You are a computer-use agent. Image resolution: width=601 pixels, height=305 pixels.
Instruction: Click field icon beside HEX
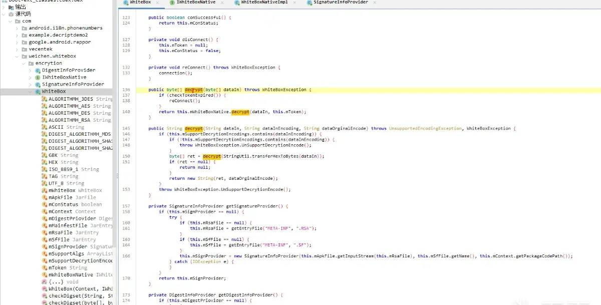(44, 162)
